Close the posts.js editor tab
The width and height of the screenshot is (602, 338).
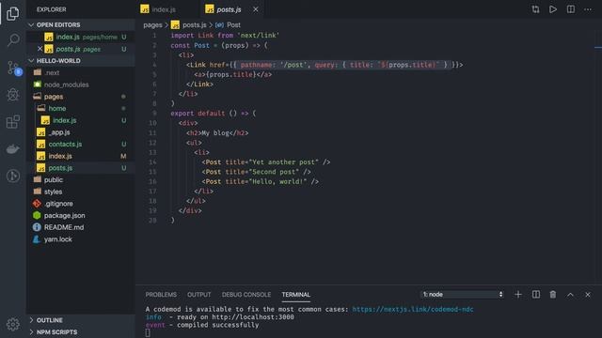tap(255, 9)
